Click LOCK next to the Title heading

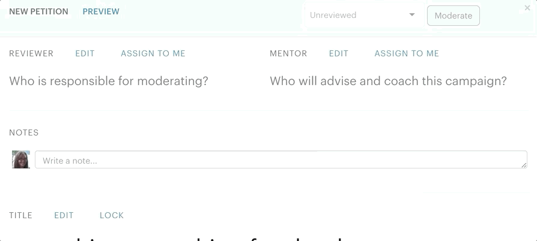[112, 215]
